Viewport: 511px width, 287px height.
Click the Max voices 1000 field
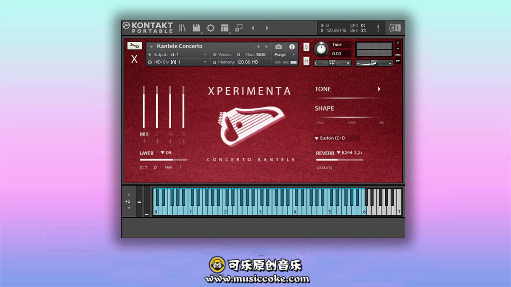tap(260, 55)
